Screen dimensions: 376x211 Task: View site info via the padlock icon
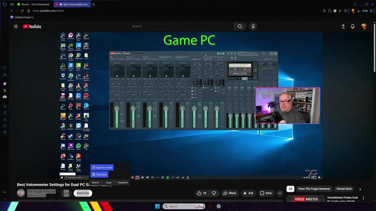pyautogui.click(x=28, y=11)
